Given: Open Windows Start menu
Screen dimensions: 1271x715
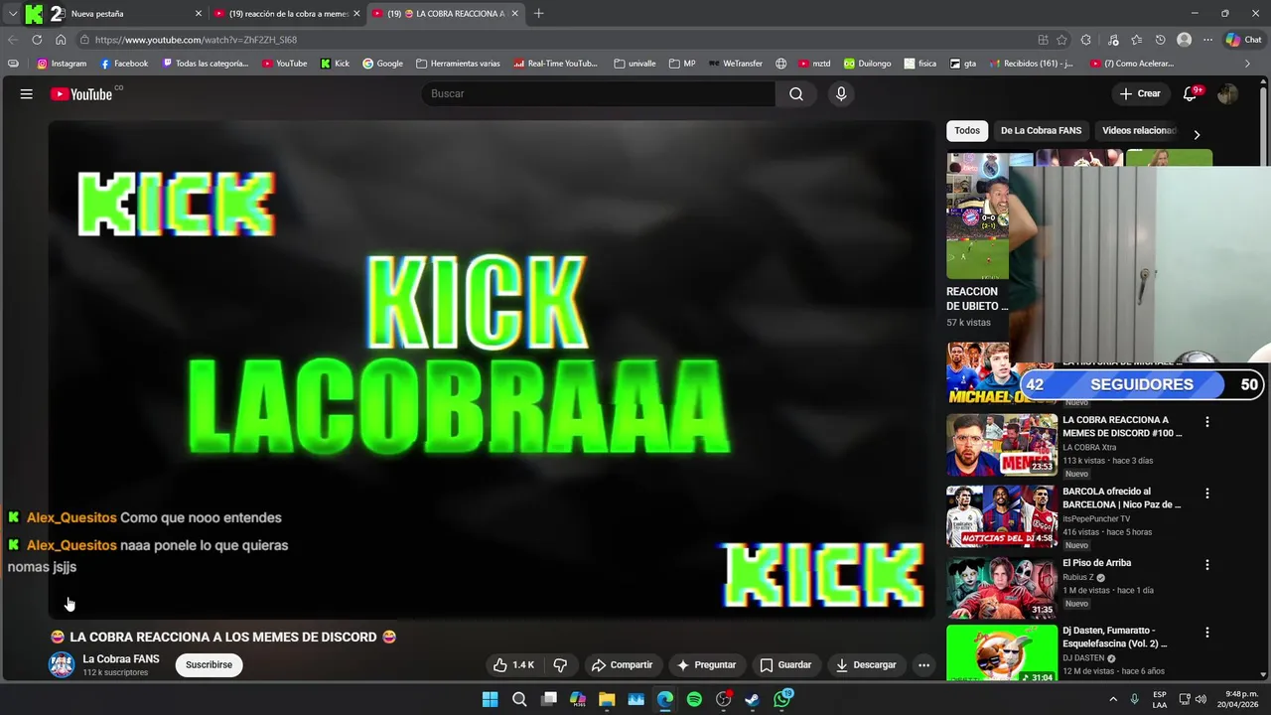Looking at the screenshot, I should [x=490, y=699].
